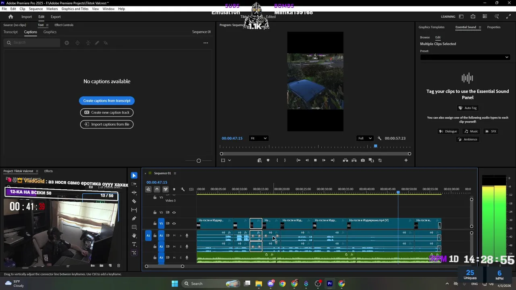Select the Ripple Edit tool
This screenshot has height=290, width=516.
point(134,193)
